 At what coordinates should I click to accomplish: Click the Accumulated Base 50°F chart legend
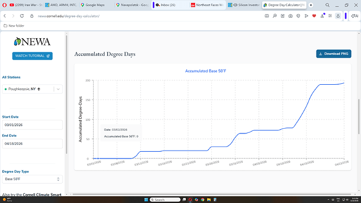[206, 71]
